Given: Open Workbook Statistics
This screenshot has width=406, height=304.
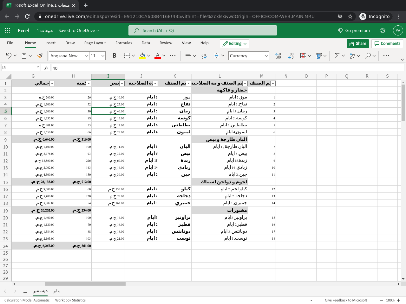Looking at the screenshot, I should pyautogui.click(x=70, y=300).
